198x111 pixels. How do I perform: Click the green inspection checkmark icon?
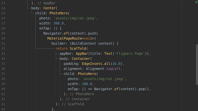(196, 2)
